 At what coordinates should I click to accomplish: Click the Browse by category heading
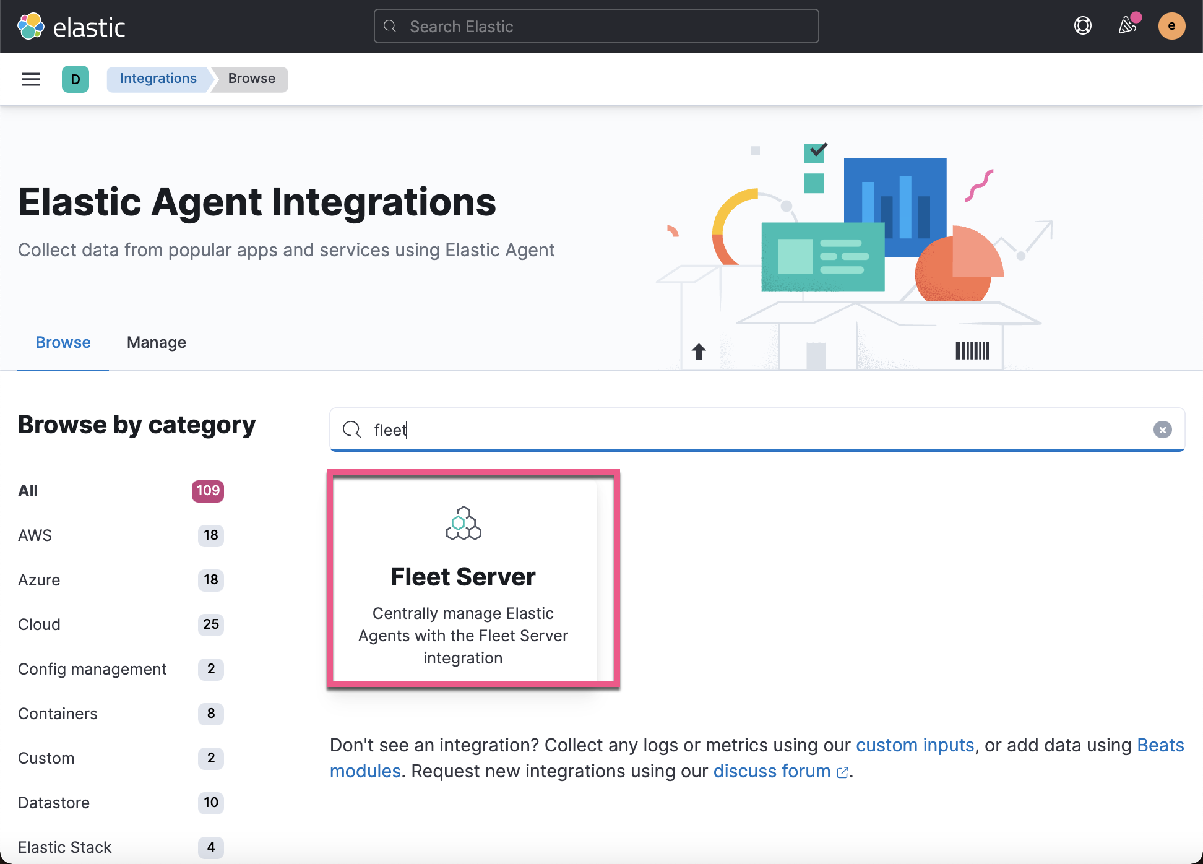tap(137, 425)
